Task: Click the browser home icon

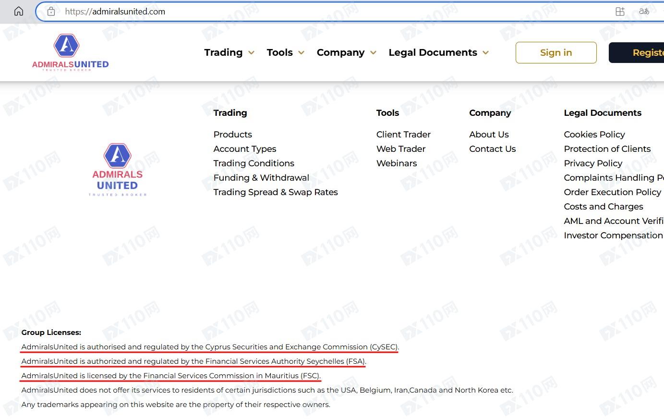Action: click(x=19, y=11)
